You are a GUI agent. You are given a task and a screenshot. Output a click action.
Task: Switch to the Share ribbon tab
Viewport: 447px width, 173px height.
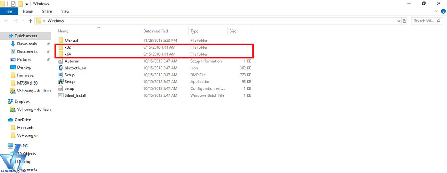tap(47, 11)
